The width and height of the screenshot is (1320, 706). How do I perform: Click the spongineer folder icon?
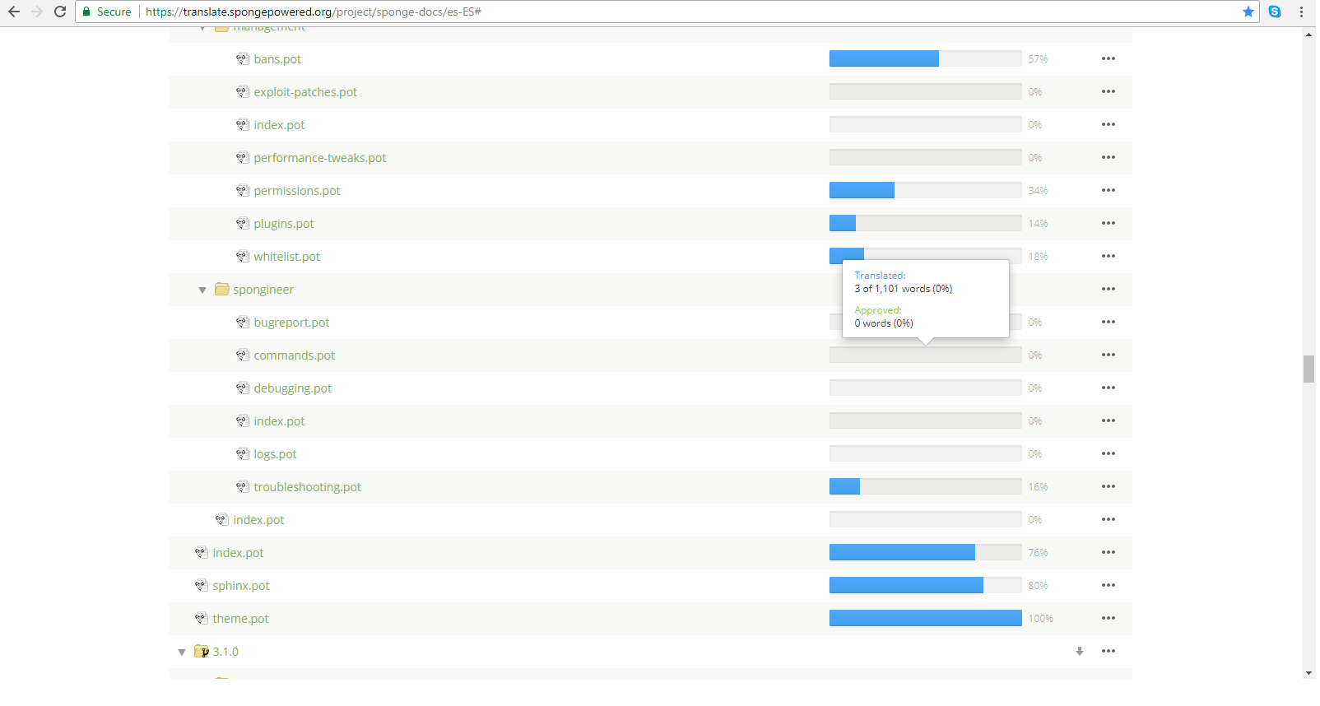pos(221,289)
